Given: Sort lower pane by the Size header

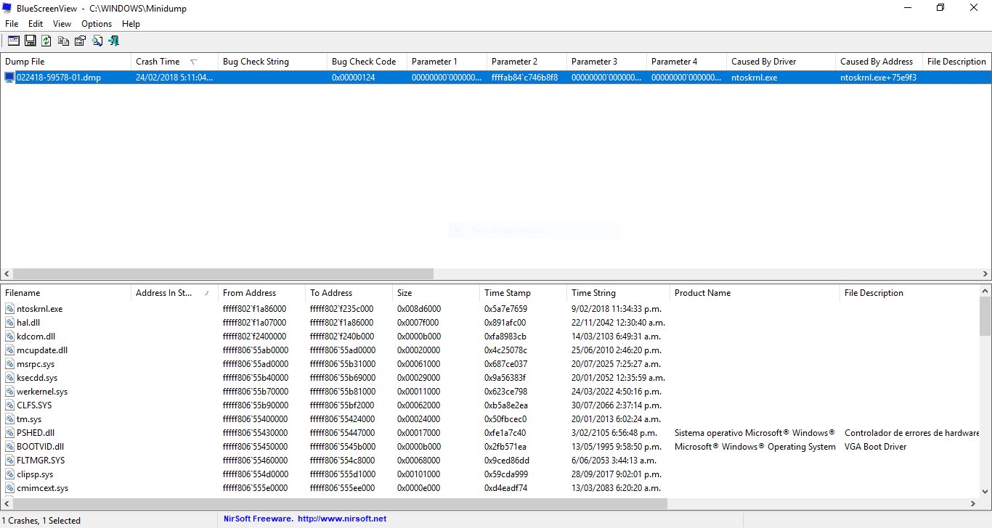Looking at the screenshot, I should pos(436,293).
